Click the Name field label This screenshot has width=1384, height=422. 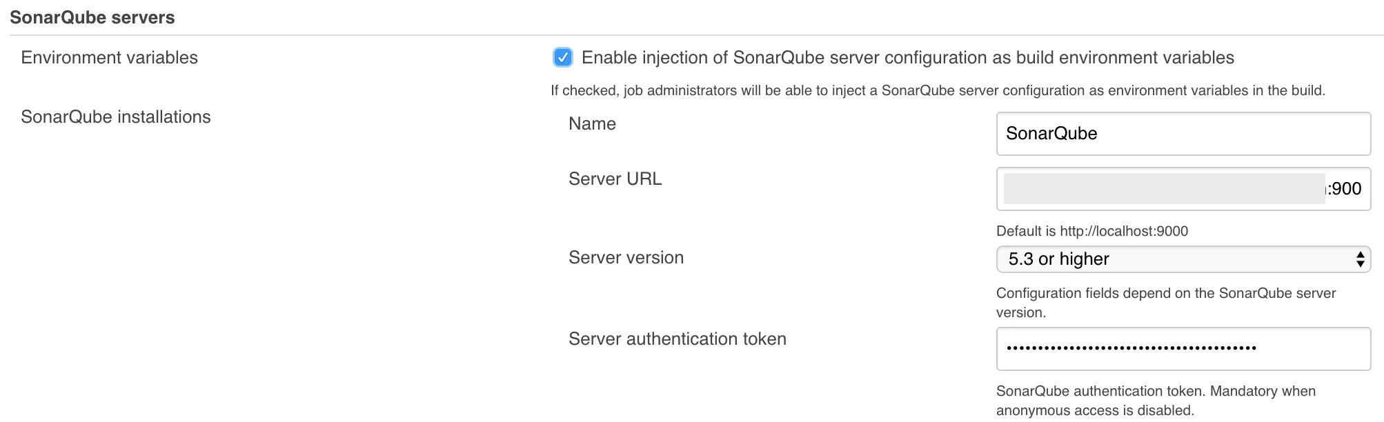(592, 123)
